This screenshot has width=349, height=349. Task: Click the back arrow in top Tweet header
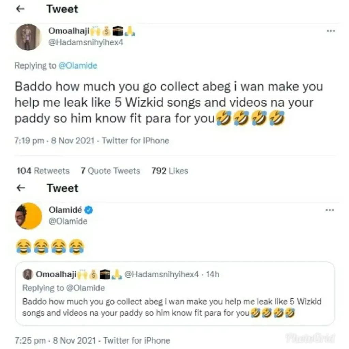pos(21,9)
